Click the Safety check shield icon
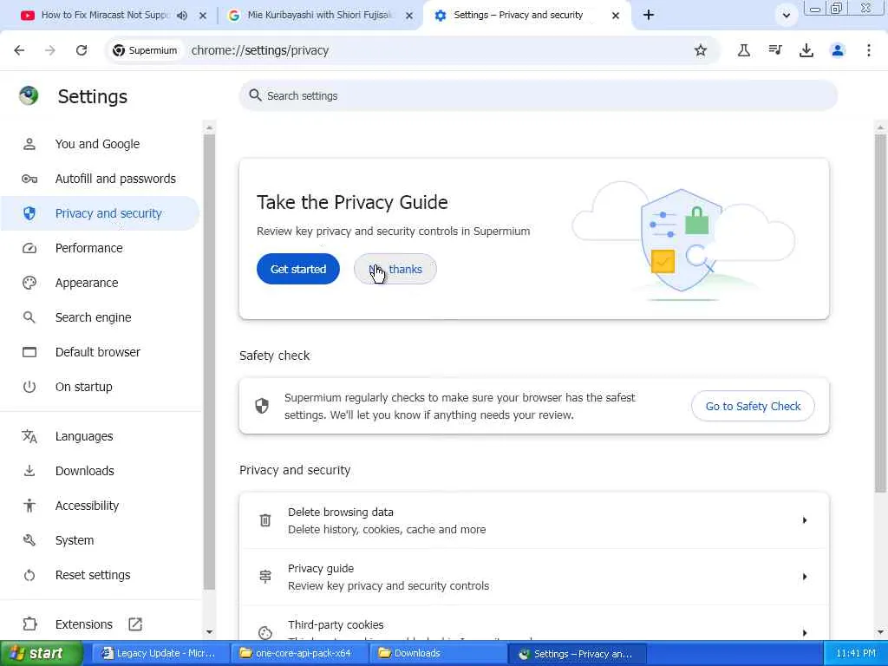 262,406
